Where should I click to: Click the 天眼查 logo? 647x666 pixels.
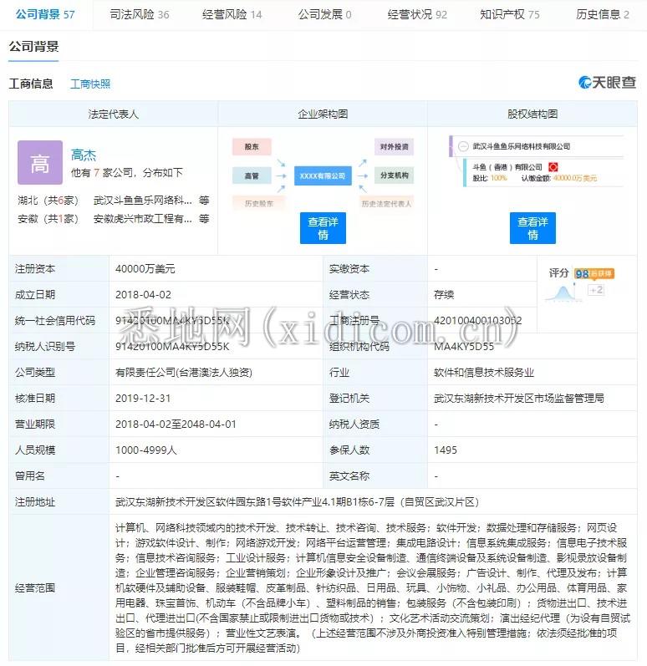point(607,82)
